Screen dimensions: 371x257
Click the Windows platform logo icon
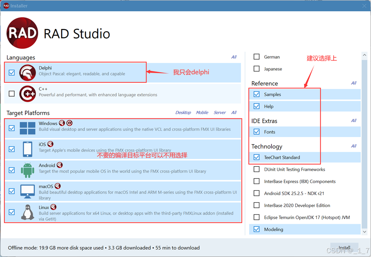(27, 128)
